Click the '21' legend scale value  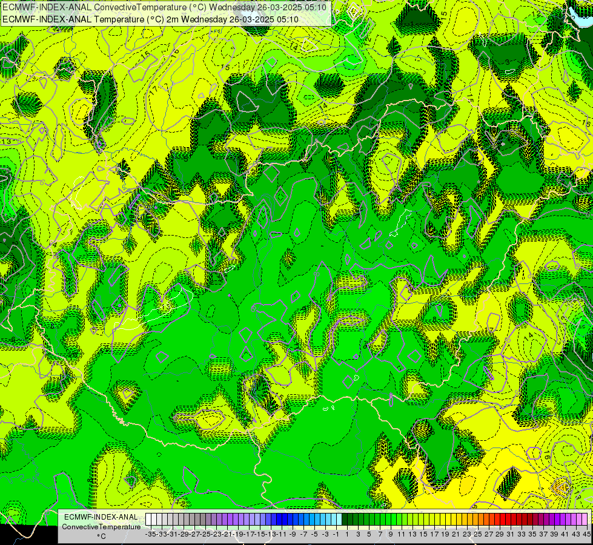point(456,534)
